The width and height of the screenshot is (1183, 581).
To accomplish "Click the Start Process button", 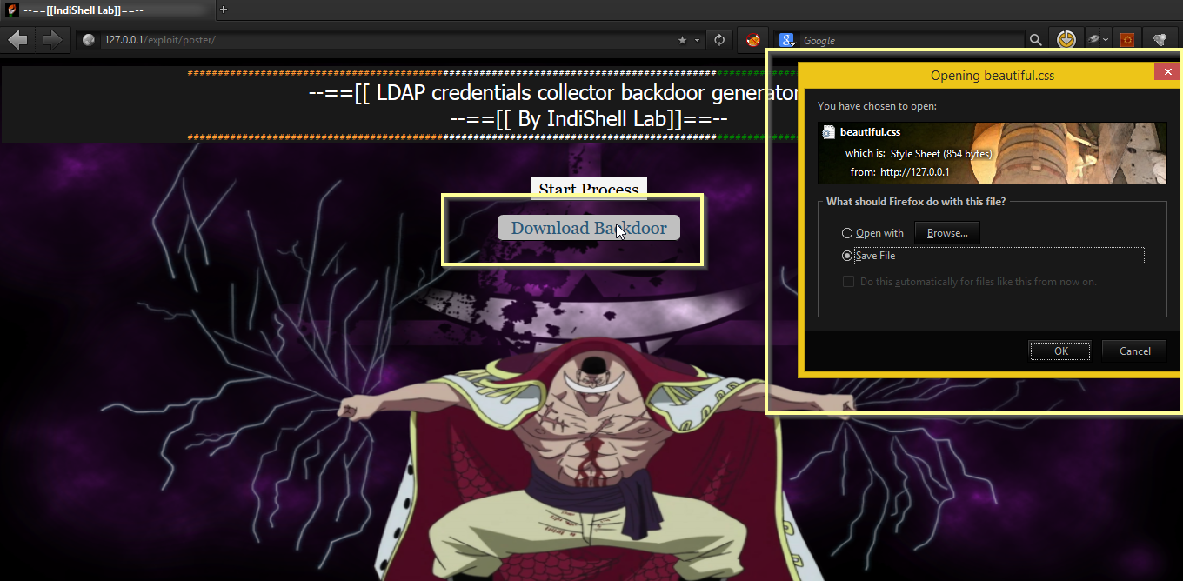I will point(589,189).
